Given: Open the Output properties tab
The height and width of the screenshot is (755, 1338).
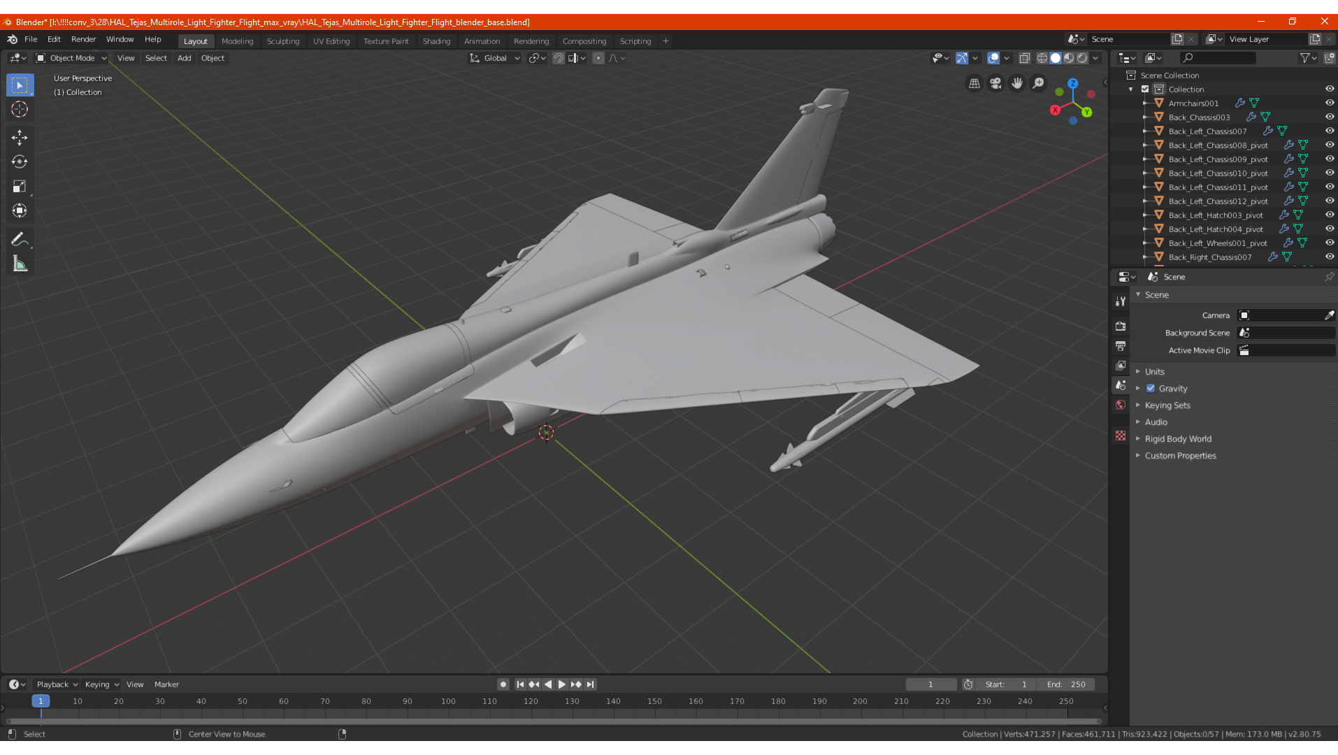Looking at the screenshot, I should [x=1121, y=346].
